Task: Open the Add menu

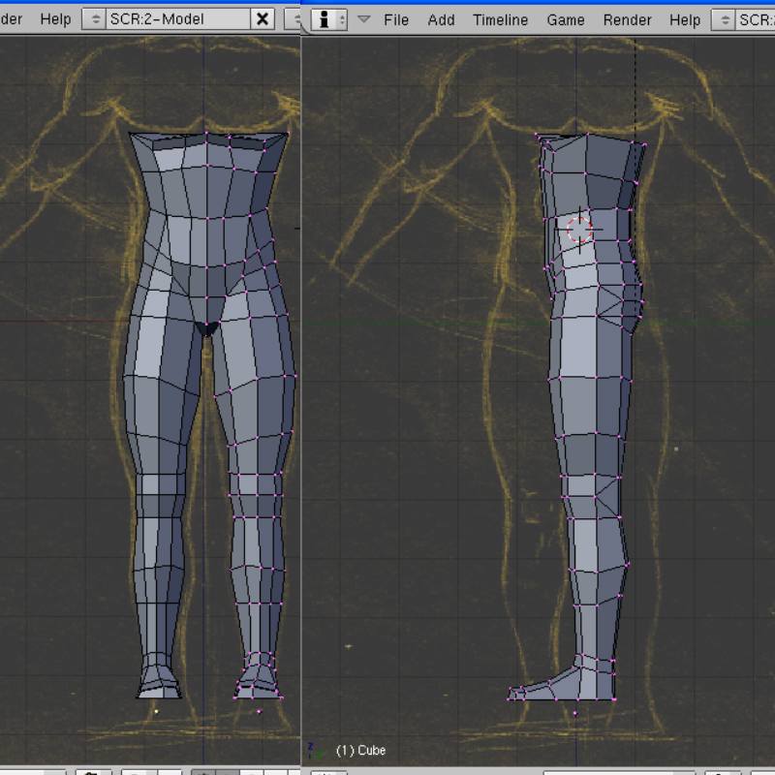Action: coord(441,19)
